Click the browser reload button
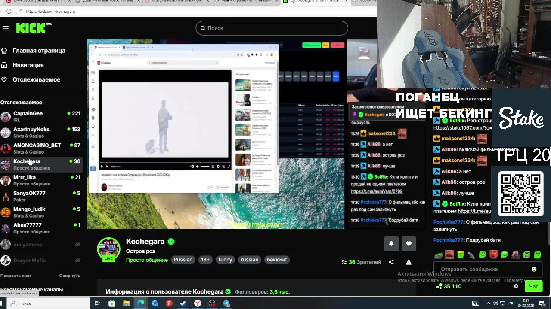551x309 pixels. [9, 12]
